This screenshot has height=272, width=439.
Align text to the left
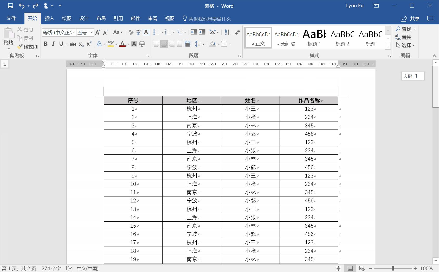(156, 44)
